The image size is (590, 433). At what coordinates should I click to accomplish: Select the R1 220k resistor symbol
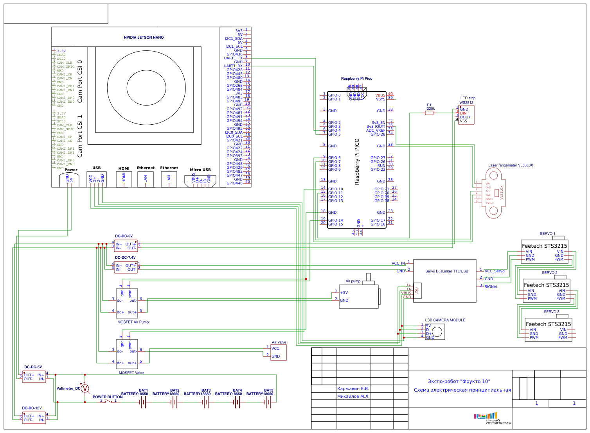[x=429, y=113]
